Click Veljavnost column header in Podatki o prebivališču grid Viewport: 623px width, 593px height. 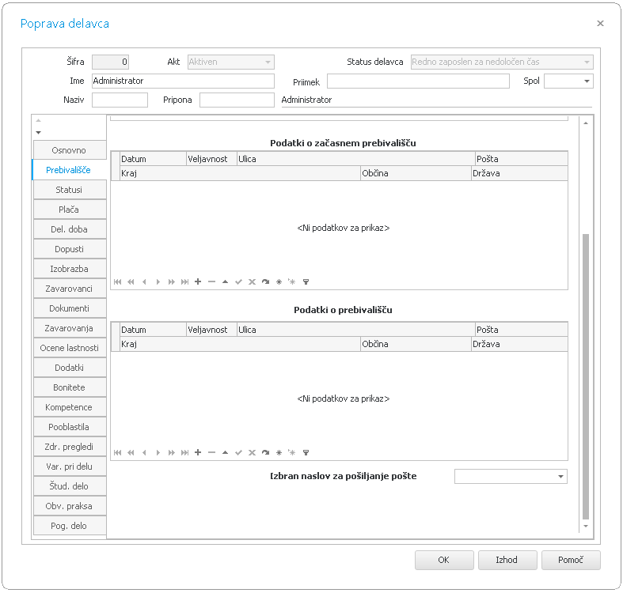pyautogui.click(x=211, y=330)
